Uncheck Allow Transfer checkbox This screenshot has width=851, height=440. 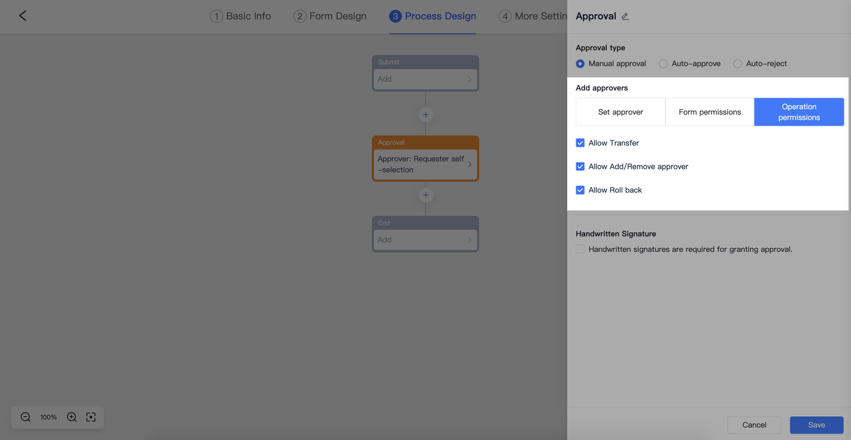580,143
